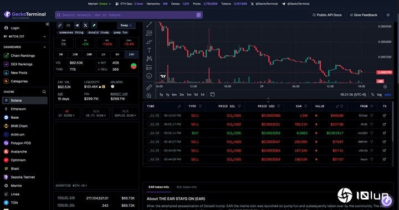Screen dimensions: 399x210
Task: Toggle log scale on chart
Action: pos(380,95)
